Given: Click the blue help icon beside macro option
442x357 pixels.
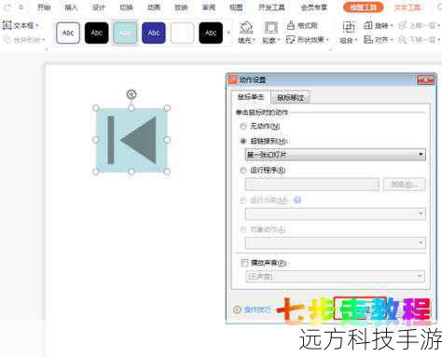Looking at the screenshot, I should (297, 200).
